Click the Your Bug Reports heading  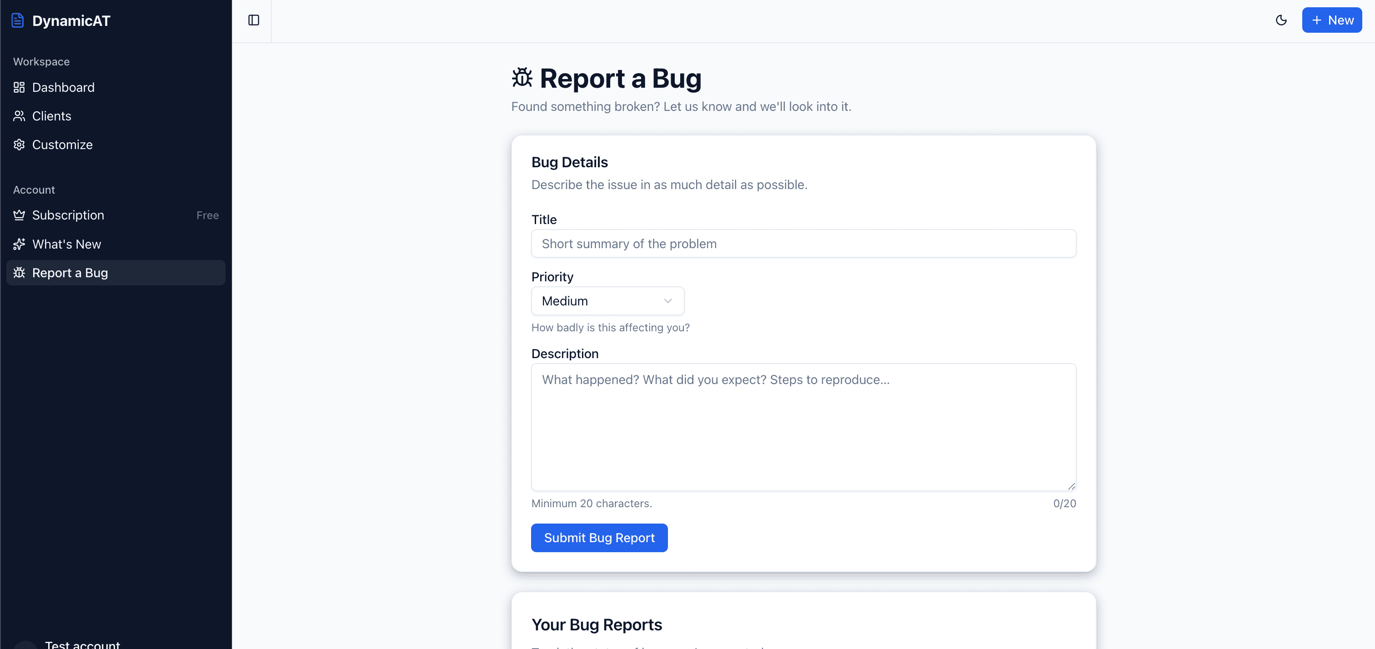(596, 624)
